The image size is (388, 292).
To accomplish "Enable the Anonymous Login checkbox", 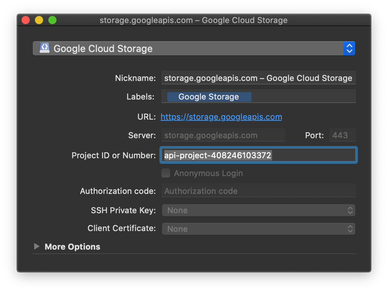I will [x=165, y=173].
